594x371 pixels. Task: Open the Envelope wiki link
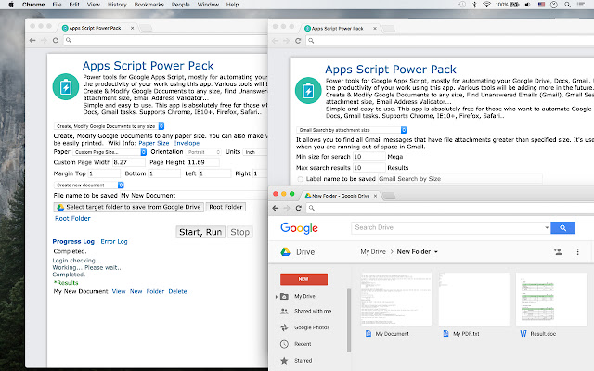(x=186, y=143)
